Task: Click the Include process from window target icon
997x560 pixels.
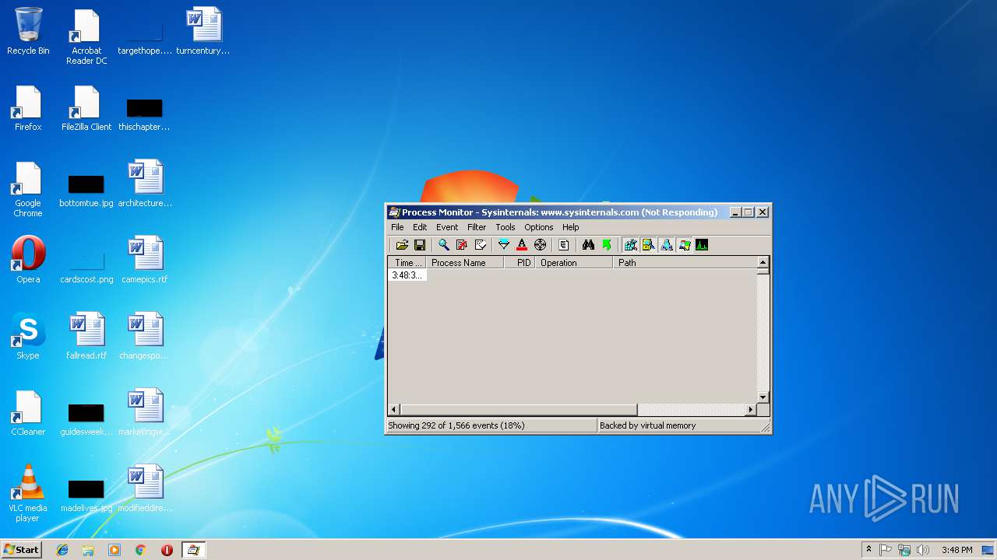Action: pyautogui.click(x=541, y=245)
